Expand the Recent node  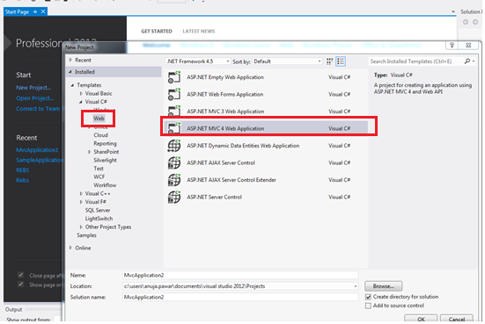[x=70, y=61]
